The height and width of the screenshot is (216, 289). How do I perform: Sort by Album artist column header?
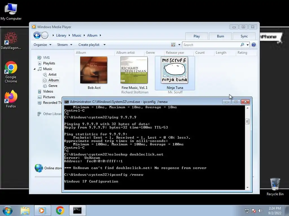125,53
